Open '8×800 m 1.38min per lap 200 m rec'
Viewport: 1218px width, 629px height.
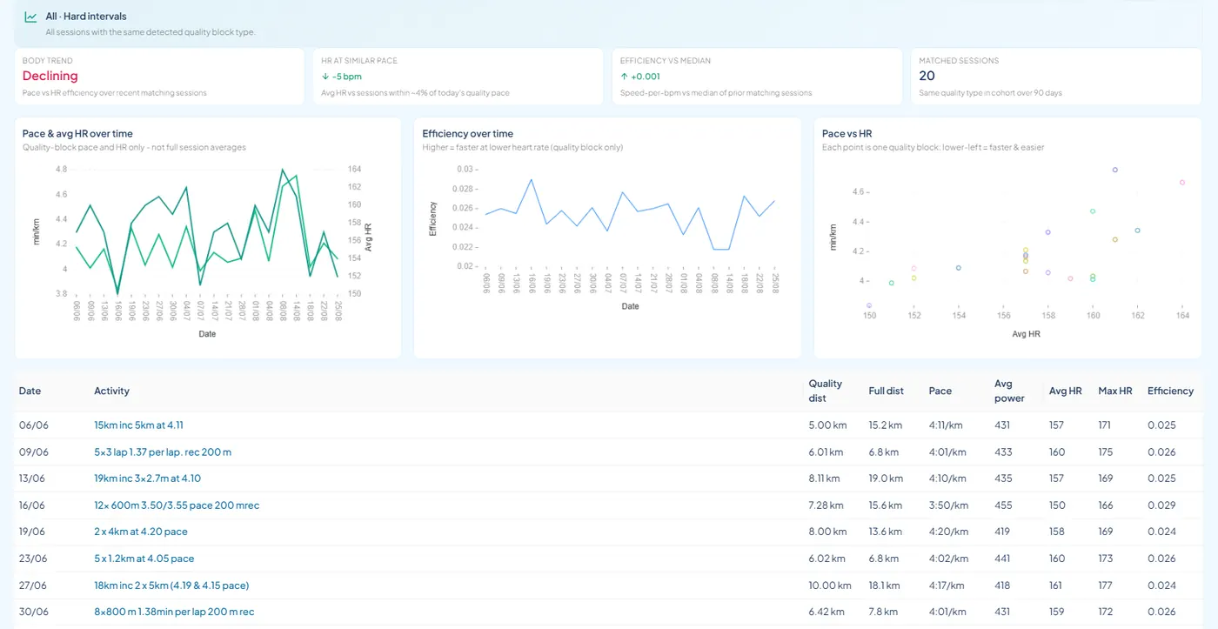[x=174, y=612]
